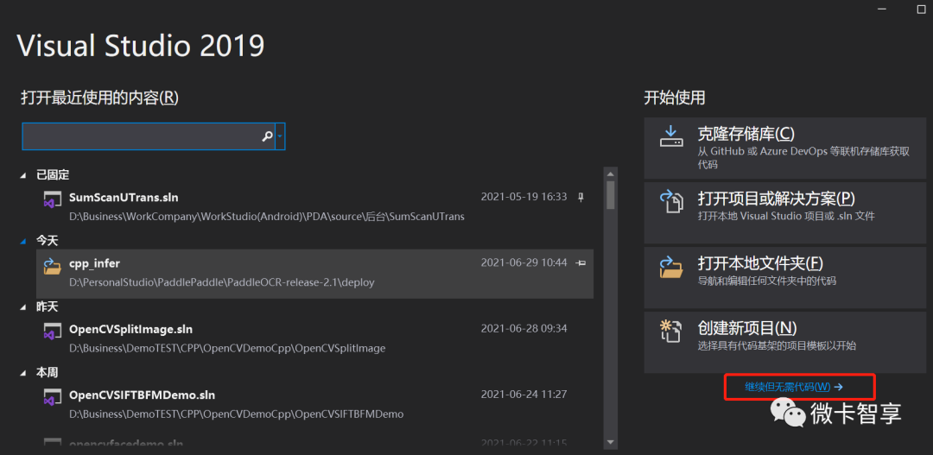This screenshot has width=933, height=455.
Task: Click the open project icon
Action: [672, 202]
